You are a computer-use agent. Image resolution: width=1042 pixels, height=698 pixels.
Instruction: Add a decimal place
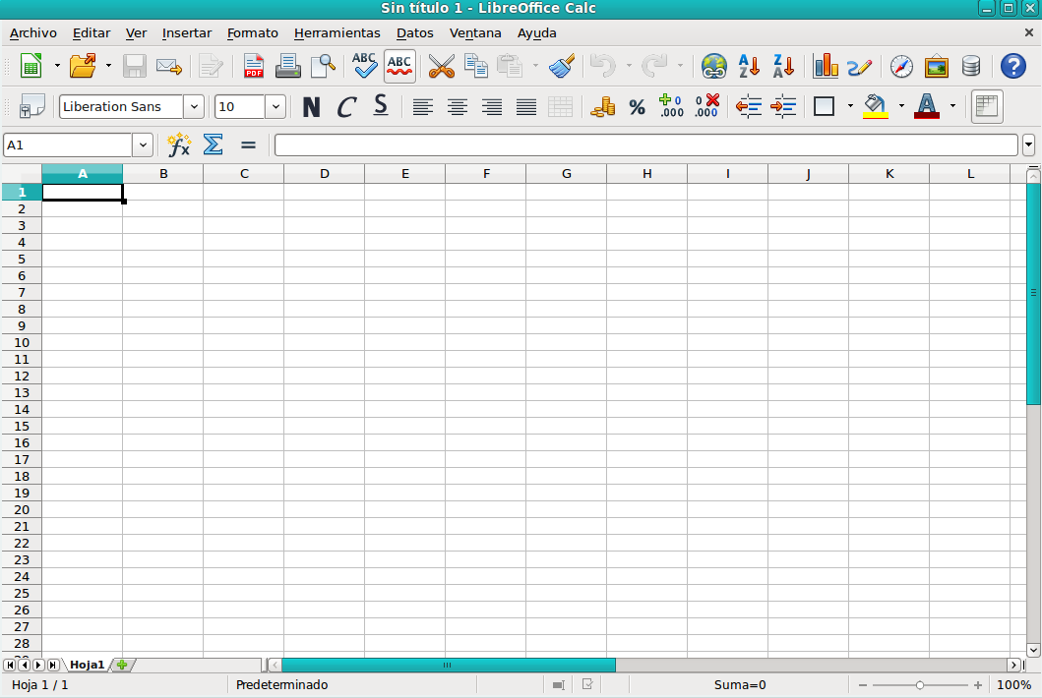coord(671,106)
